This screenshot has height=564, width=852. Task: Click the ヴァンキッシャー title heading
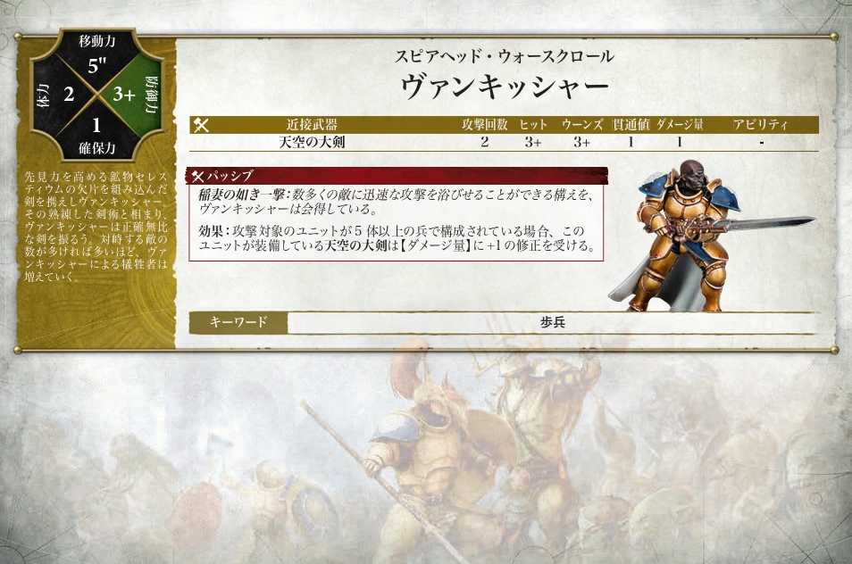(x=505, y=87)
